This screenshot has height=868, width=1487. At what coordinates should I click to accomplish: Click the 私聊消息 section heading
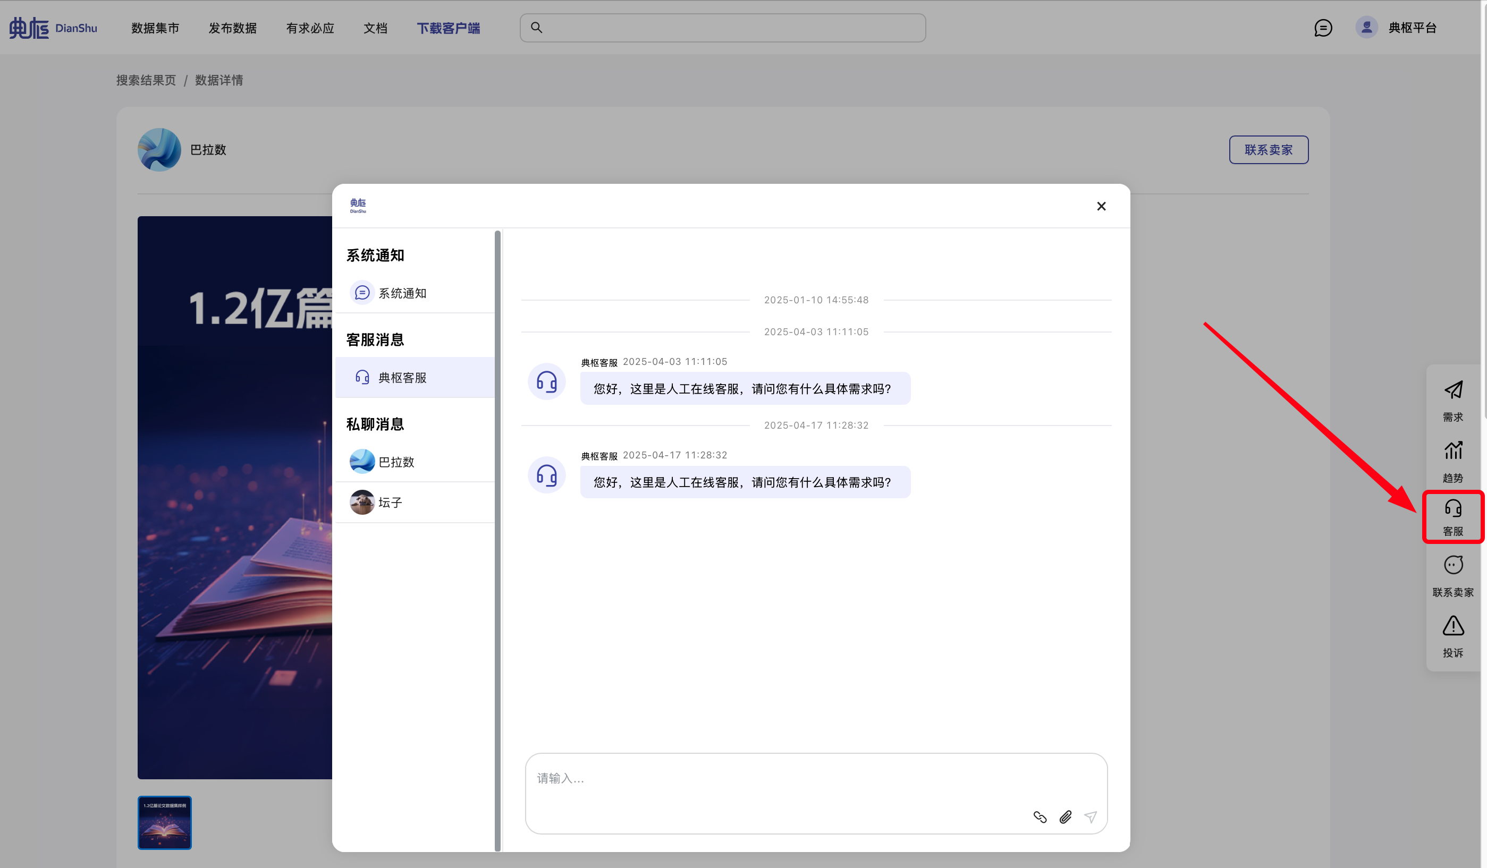click(375, 424)
